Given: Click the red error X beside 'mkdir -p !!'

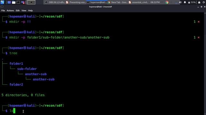Looking at the screenshot, I should click(x=199, y=22).
